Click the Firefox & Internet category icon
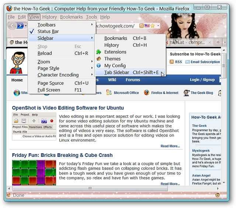This screenshot has width=236, height=208. tap(147, 92)
